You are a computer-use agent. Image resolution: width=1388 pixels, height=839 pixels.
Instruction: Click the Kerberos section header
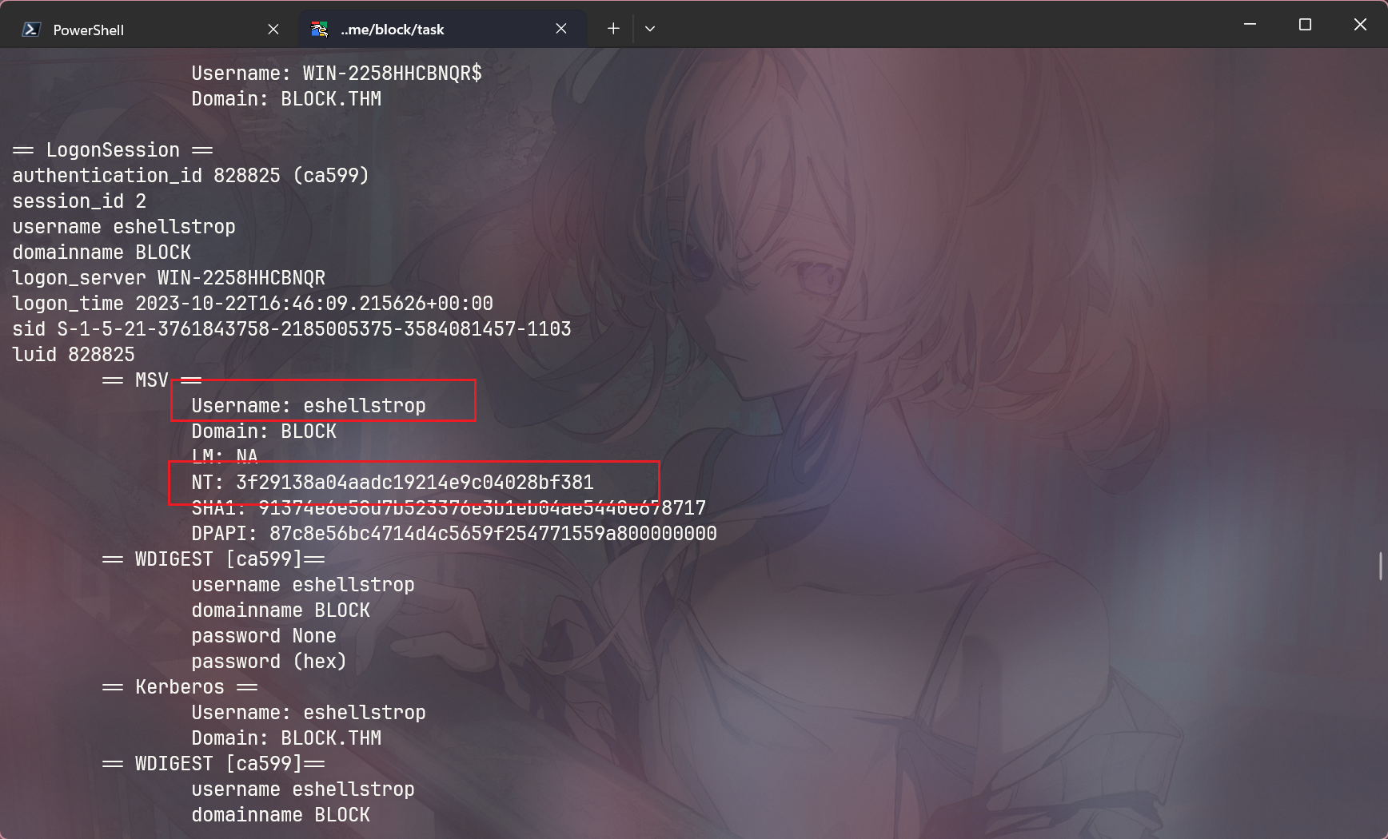(x=180, y=687)
